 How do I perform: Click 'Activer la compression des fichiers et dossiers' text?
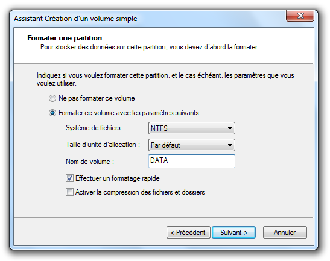pyautogui.click(x=140, y=192)
